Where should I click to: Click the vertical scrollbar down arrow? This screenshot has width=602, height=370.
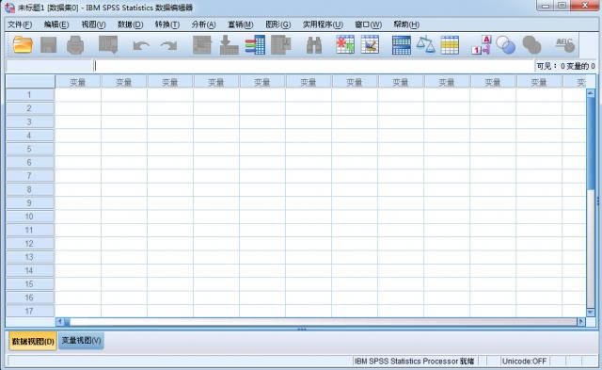[x=591, y=312]
